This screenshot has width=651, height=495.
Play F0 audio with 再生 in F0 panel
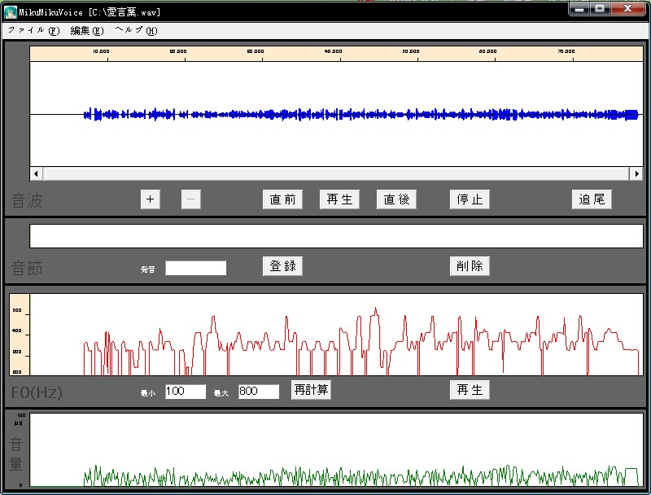470,390
